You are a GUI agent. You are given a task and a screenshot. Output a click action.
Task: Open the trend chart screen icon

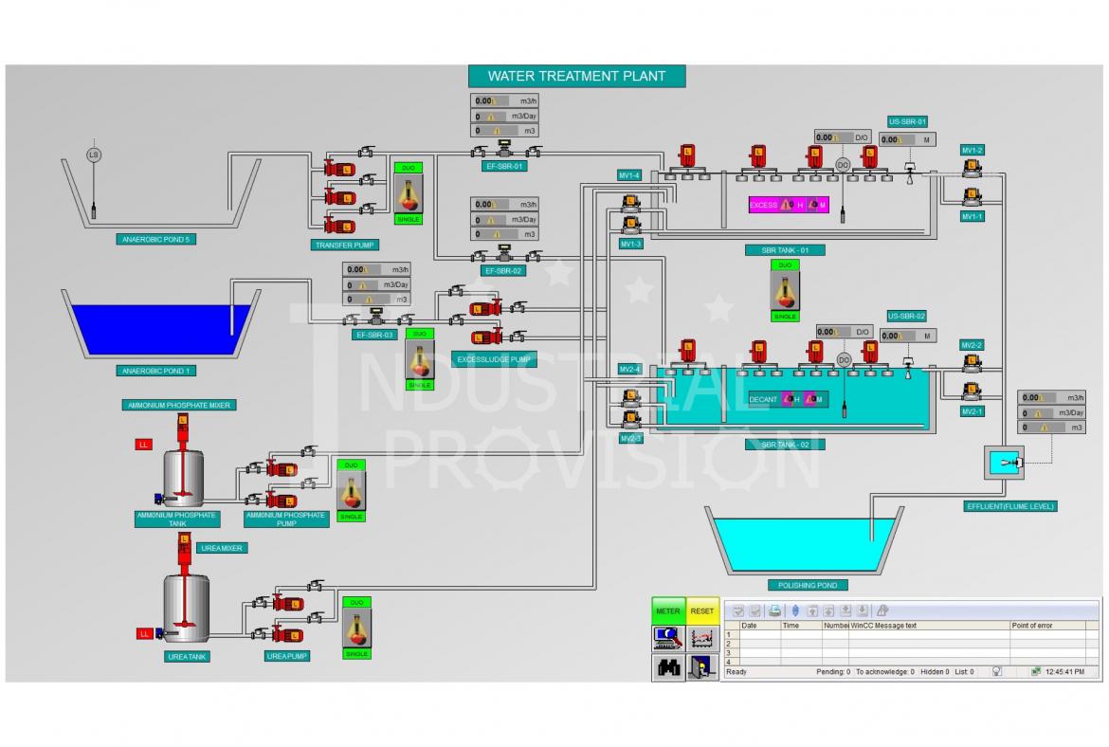click(x=702, y=638)
